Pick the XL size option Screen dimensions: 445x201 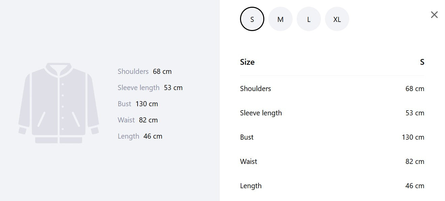337,19
